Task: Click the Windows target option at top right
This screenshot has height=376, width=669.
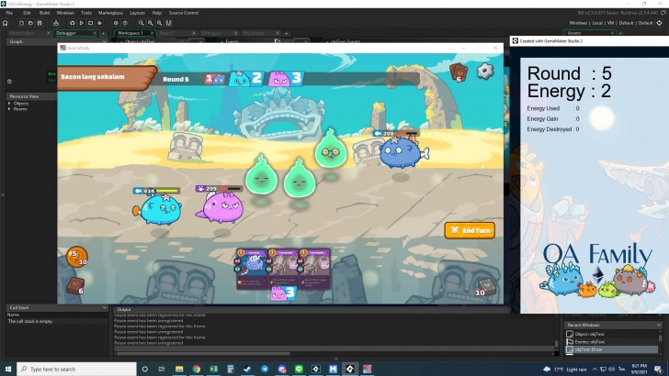Action: [x=578, y=23]
